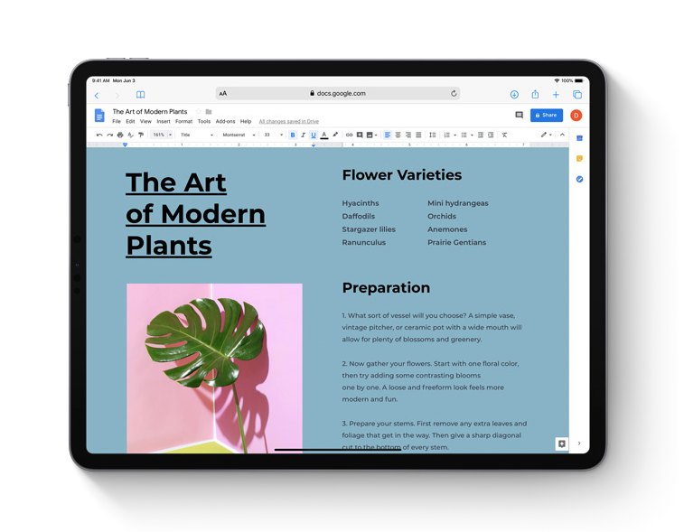Open the account avatar D

[x=576, y=115]
